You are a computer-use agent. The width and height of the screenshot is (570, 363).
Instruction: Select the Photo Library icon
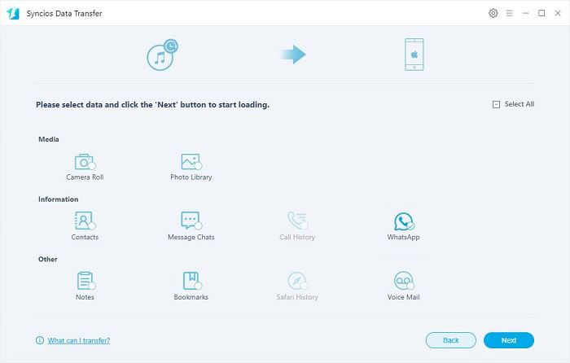(191, 162)
